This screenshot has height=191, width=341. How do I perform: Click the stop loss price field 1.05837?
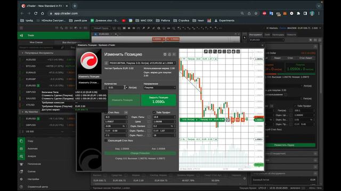pos(116,121)
